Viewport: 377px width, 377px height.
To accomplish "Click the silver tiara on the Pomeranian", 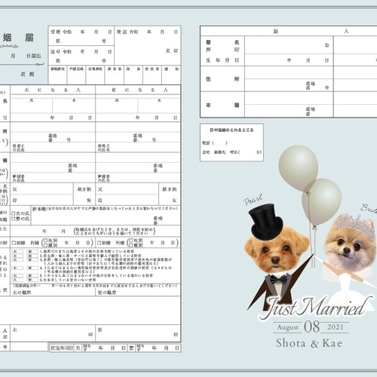I will (x=357, y=226).
